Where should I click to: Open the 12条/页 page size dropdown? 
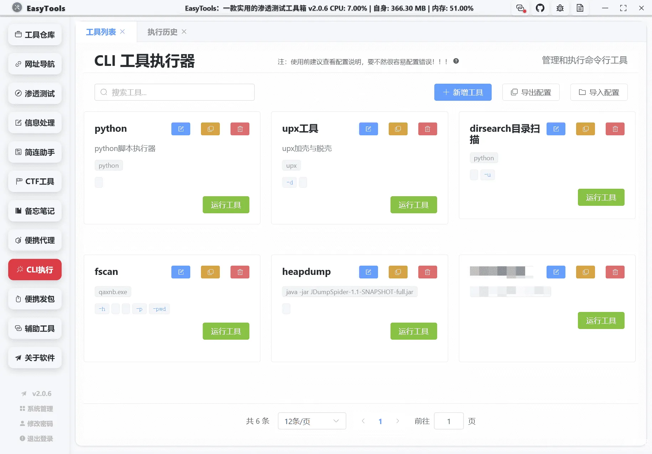[312, 421]
